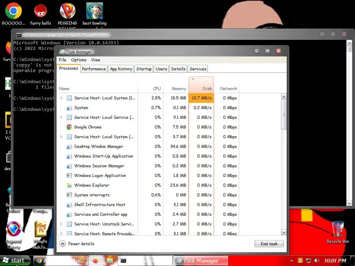
Task: Show hidden tray icons arrow
Action: [x=292, y=261]
